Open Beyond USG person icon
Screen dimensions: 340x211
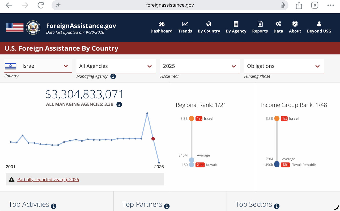click(319, 24)
